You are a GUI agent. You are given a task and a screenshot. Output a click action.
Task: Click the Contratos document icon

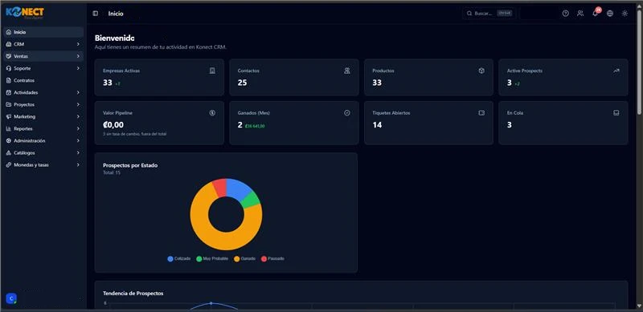[x=9, y=80]
